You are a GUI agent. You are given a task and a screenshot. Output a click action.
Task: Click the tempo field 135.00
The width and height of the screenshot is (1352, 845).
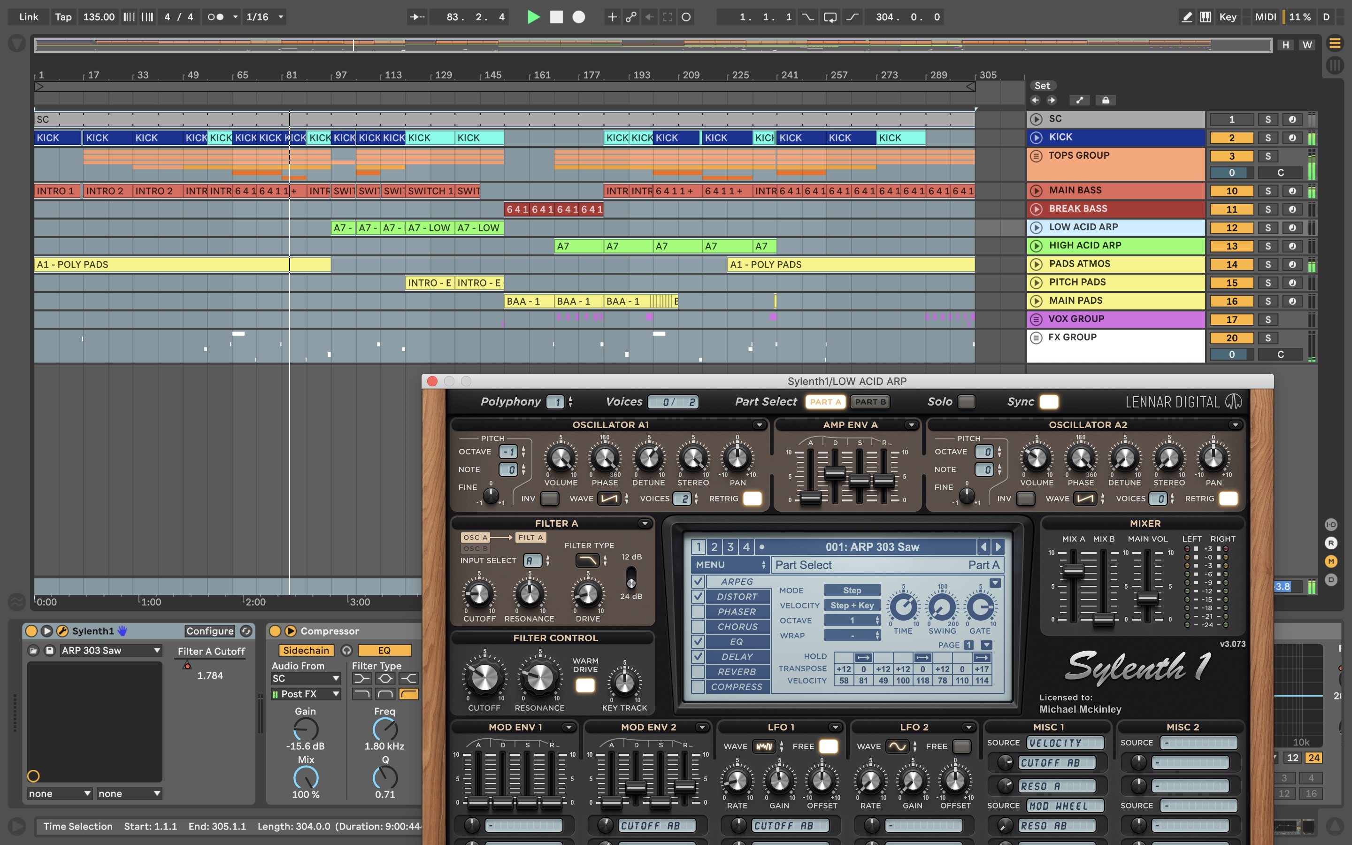tap(98, 17)
